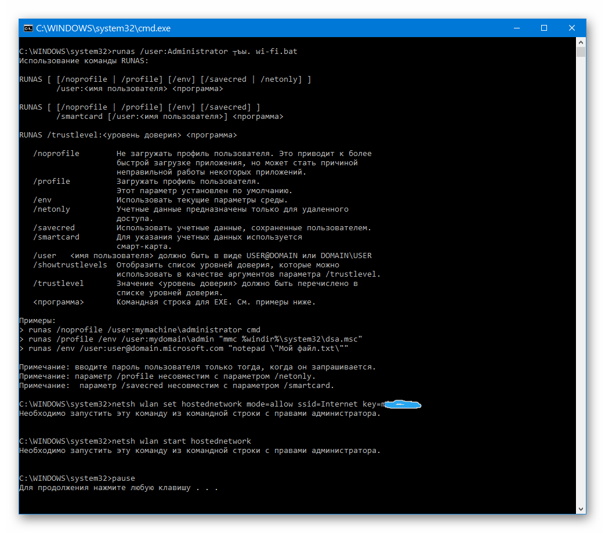Click the vertical scrollbar thumb
Image resolution: width=605 pixels, height=533 pixels.
pyautogui.click(x=581, y=53)
